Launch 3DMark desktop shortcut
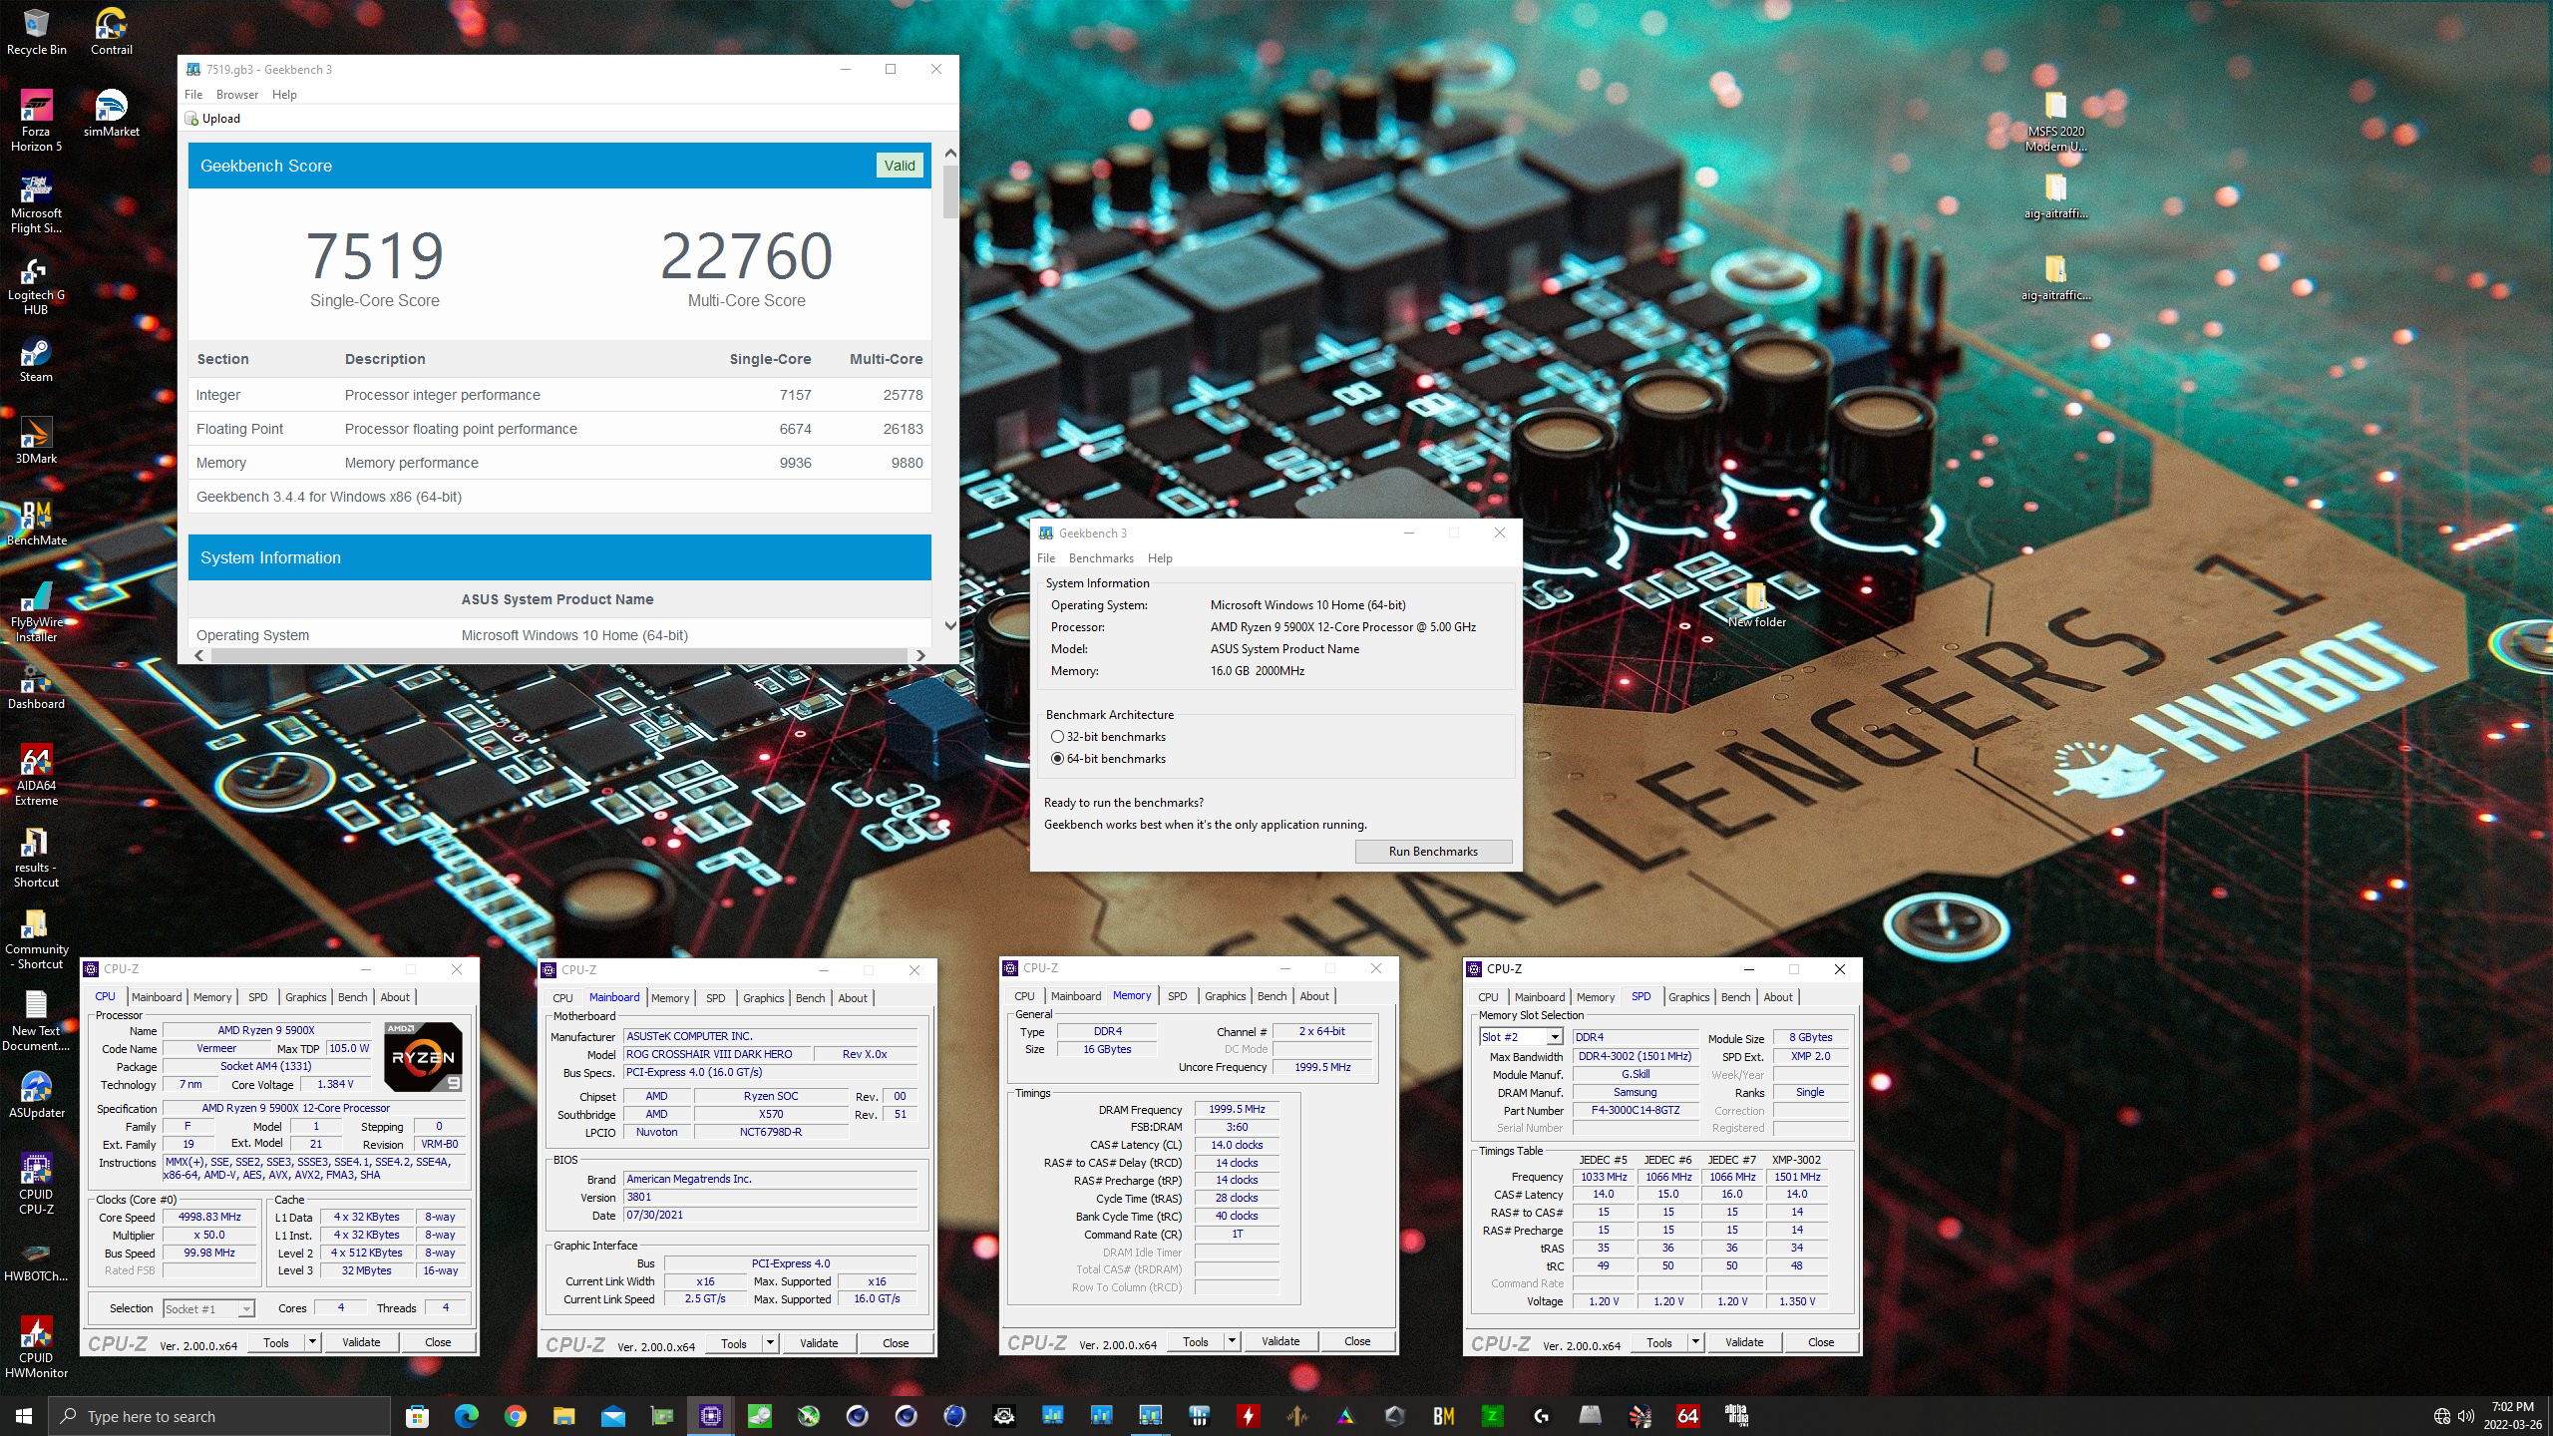This screenshot has height=1436, width=2553. (x=36, y=441)
